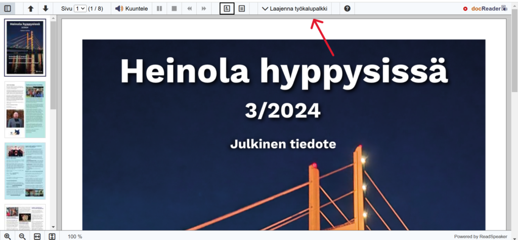Fast forward the audio playback
The image size is (518, 240).
(x=204, y=9)
